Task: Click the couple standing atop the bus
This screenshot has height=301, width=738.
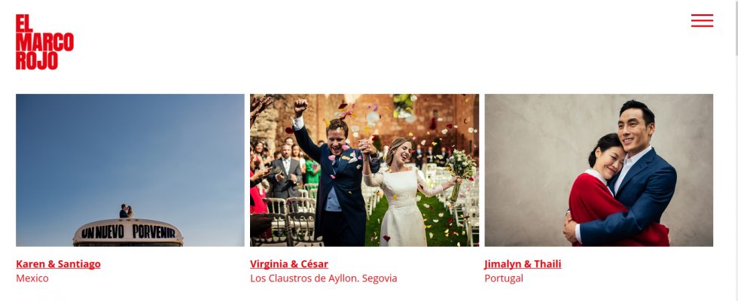Action: [x=126, y=211]
